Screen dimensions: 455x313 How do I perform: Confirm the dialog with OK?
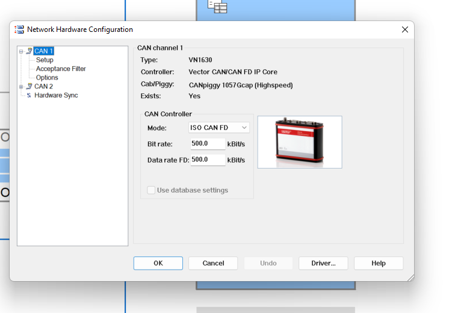click(x=158, y=263)
